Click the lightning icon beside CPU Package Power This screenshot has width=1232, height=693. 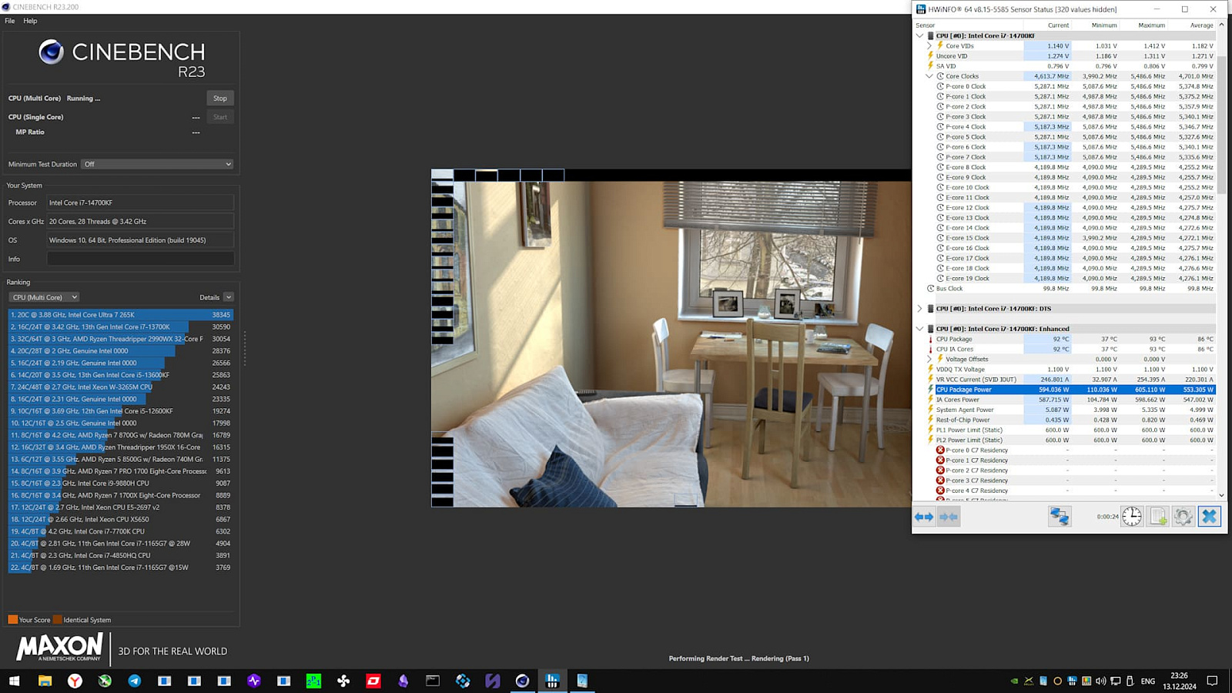click(x=930, y=390)
